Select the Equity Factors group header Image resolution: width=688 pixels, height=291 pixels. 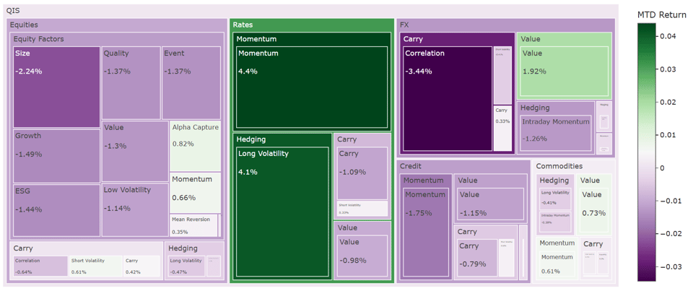117,39
